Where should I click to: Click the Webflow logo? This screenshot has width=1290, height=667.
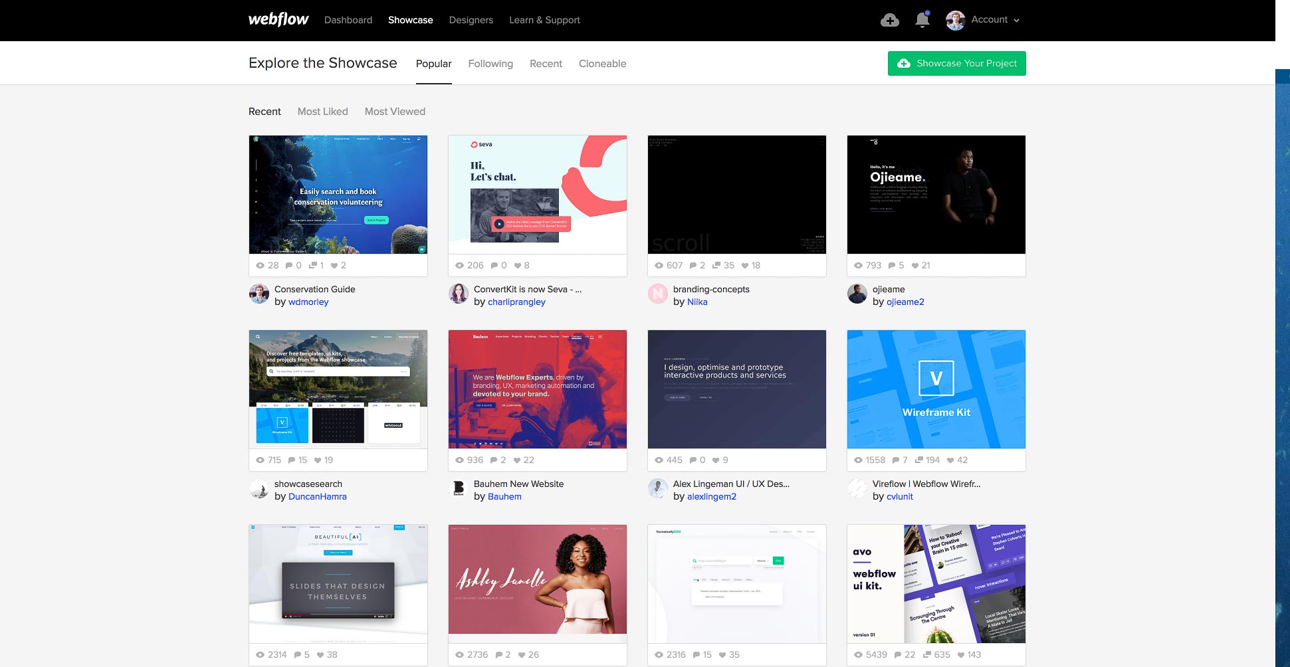[x=278, y=19]
